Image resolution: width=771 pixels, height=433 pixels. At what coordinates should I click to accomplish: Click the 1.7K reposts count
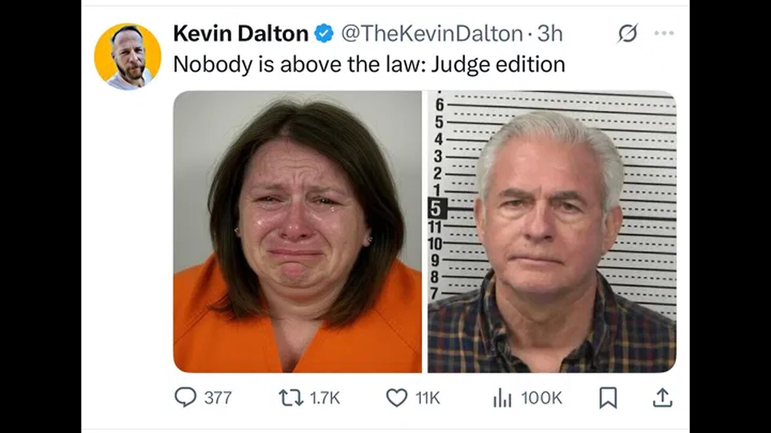325,398
